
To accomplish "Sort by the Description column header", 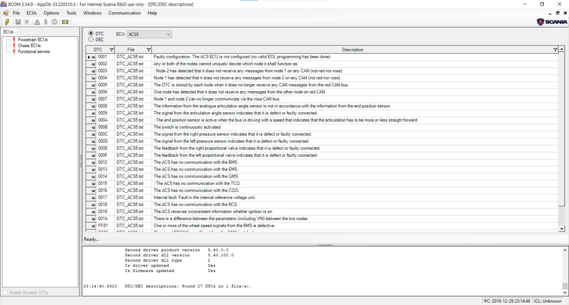I will 352,49.
